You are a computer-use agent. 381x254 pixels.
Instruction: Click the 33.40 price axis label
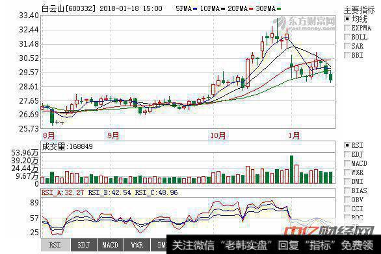29,16
